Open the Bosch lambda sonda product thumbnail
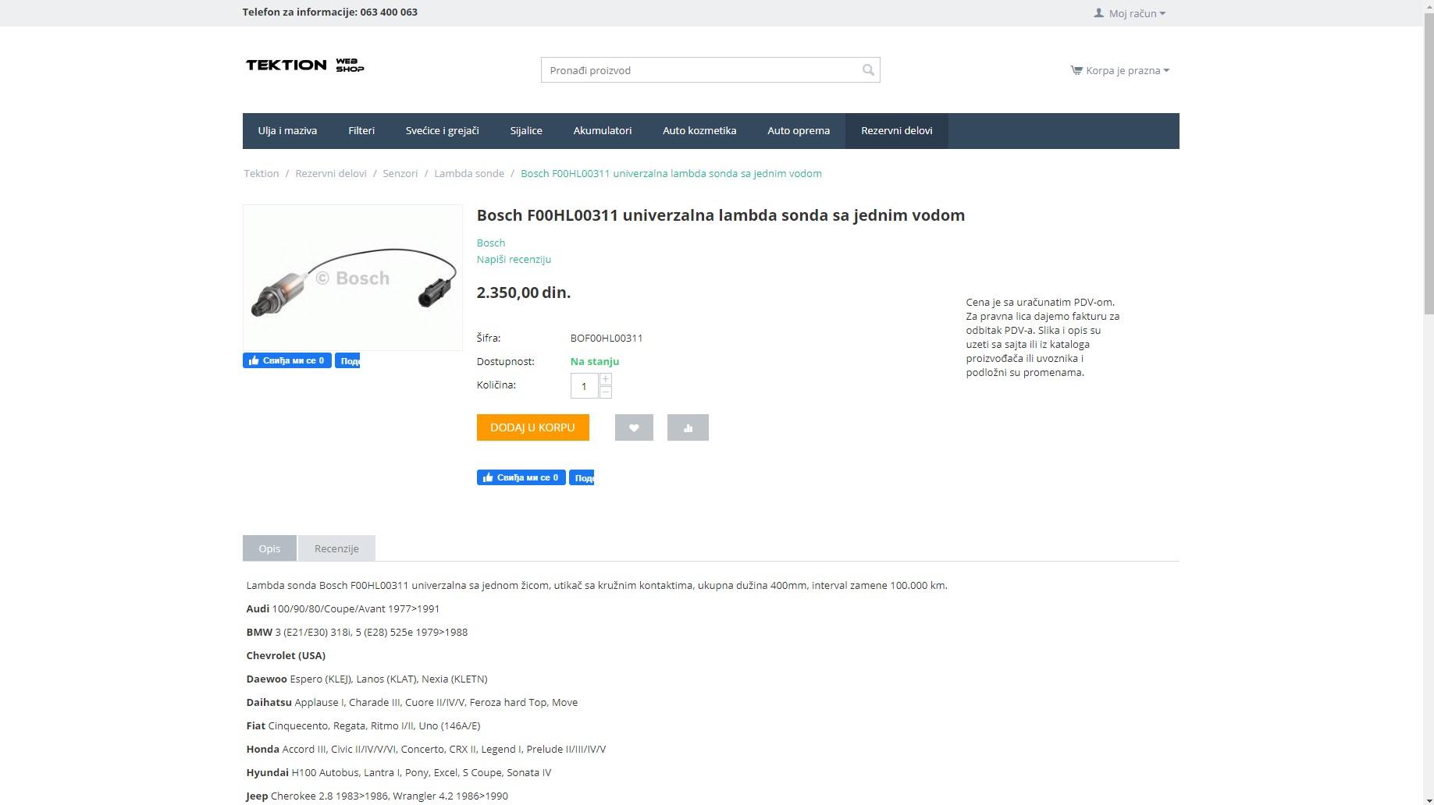1434x805 pixels. point(353,278)
